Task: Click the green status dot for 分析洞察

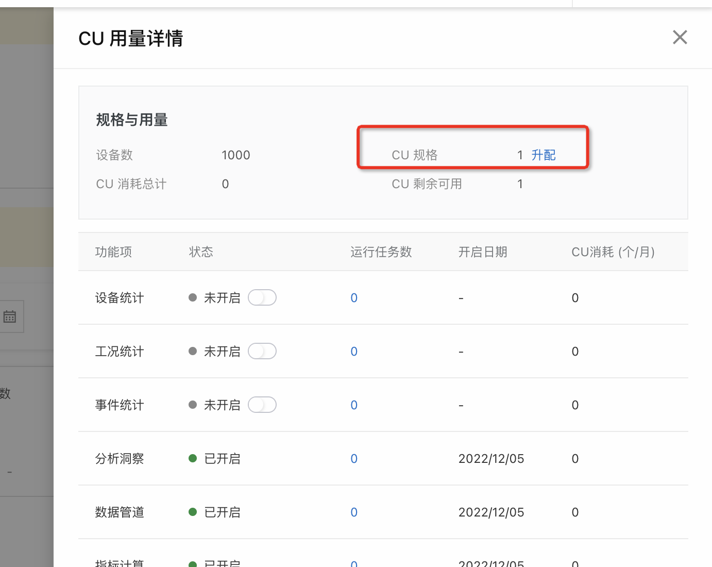Action: click(193, 458)
